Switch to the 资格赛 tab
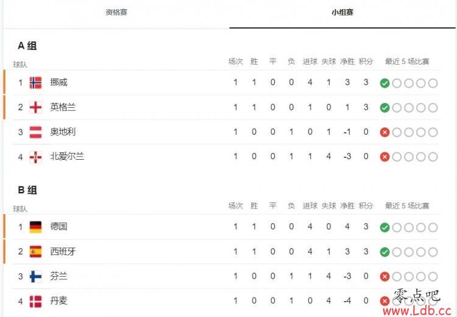457x317 pixels. pos(116,12)
